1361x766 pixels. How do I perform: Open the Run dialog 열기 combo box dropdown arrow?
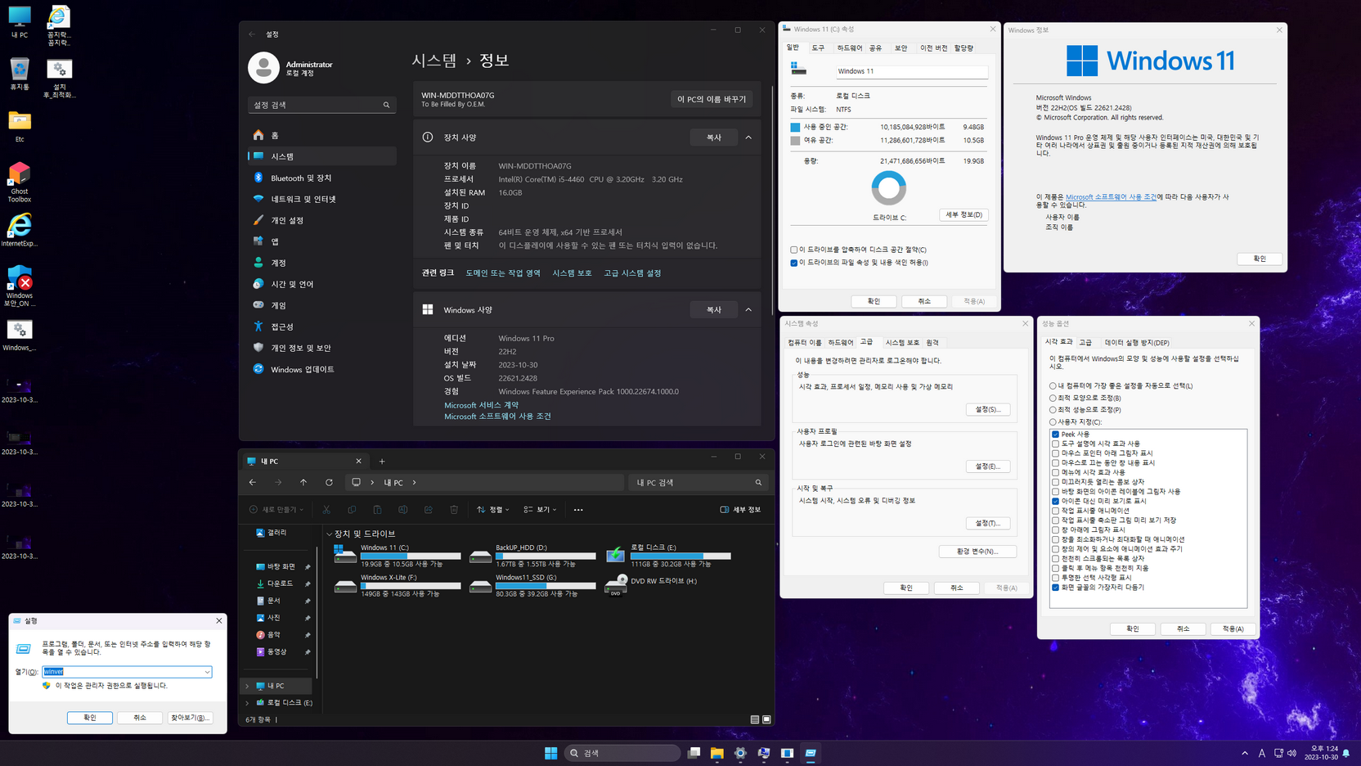pos(207,672)
